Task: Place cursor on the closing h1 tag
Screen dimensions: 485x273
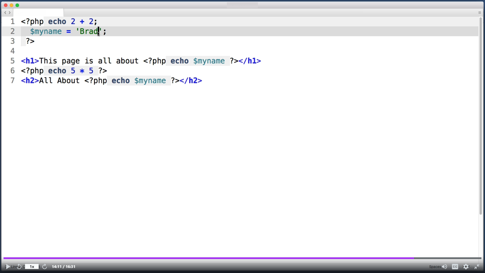Action: point(250,61)
